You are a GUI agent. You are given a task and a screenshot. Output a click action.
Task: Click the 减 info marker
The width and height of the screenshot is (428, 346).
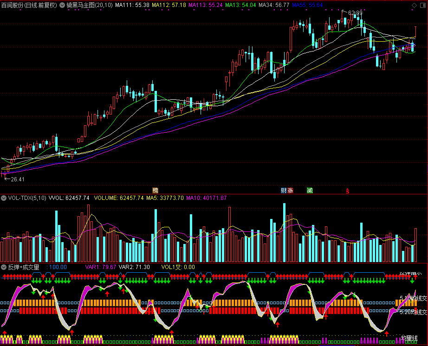[310, 190]
